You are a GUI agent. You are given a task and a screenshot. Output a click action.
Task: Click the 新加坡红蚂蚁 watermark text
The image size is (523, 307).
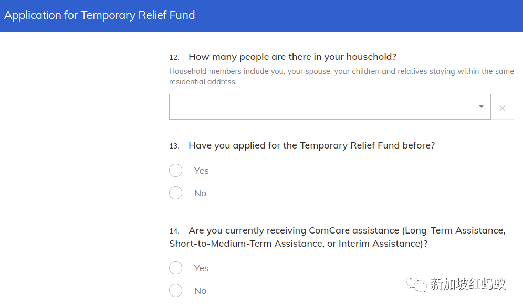(468, 284)
